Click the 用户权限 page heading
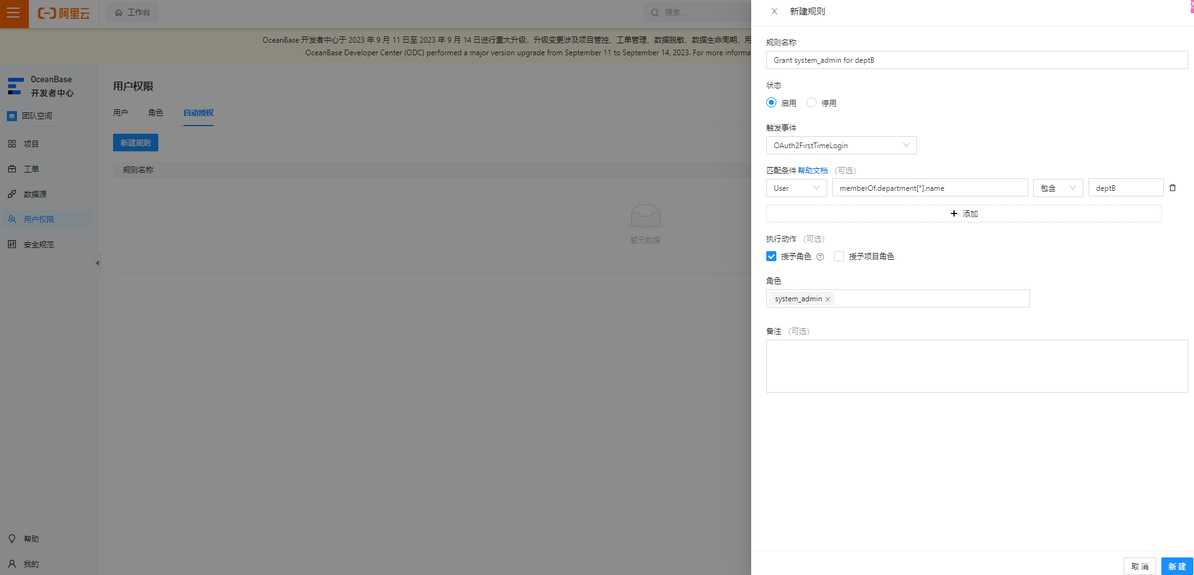Screen dimensions: 1194x575 pos(133,86)
